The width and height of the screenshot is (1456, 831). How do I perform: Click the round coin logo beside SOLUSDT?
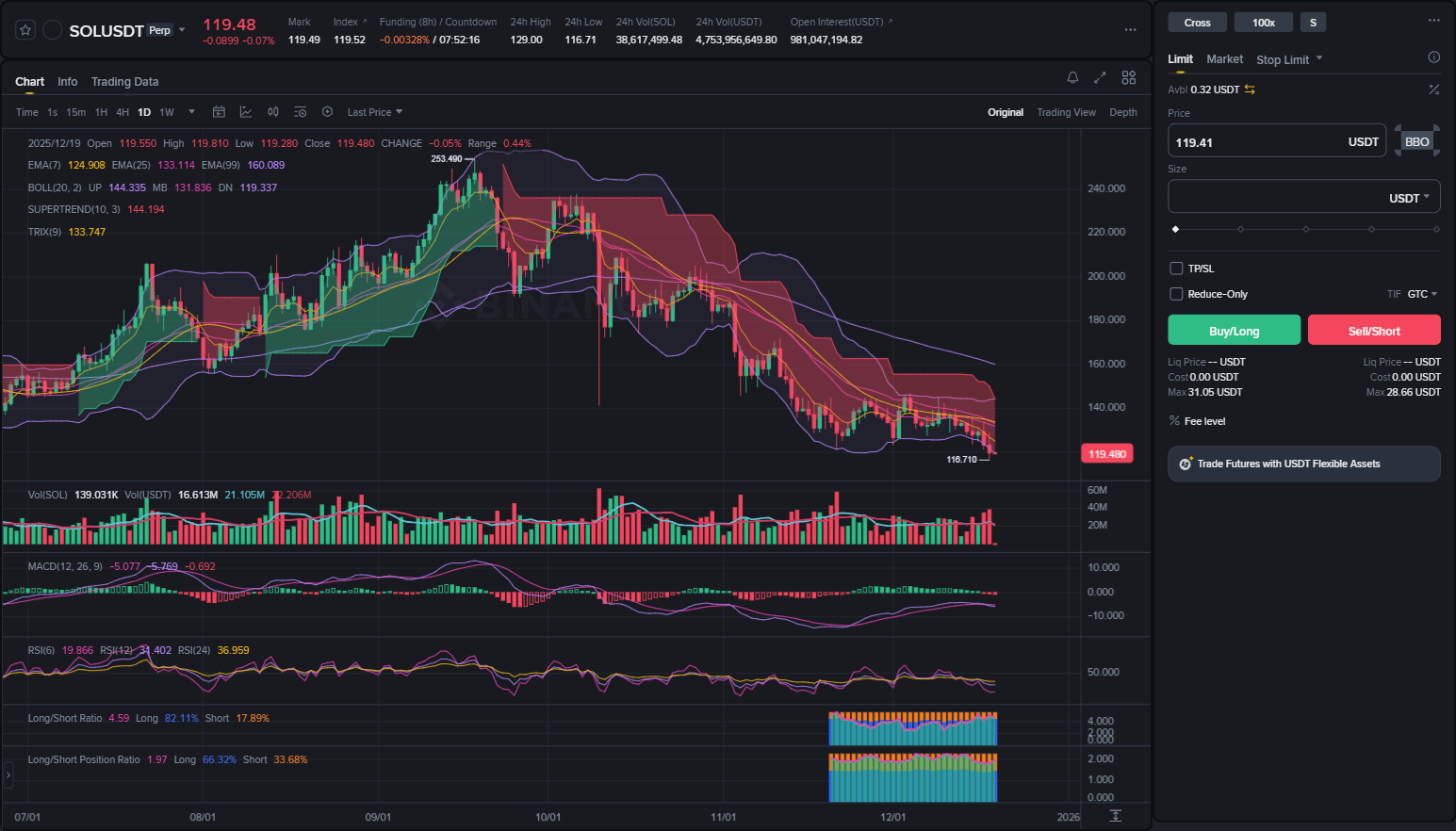(53, 30)
